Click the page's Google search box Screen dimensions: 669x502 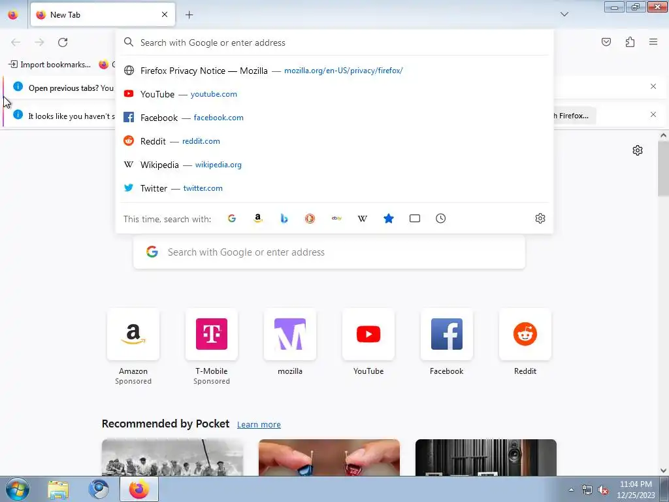click(x=329, y=252)
